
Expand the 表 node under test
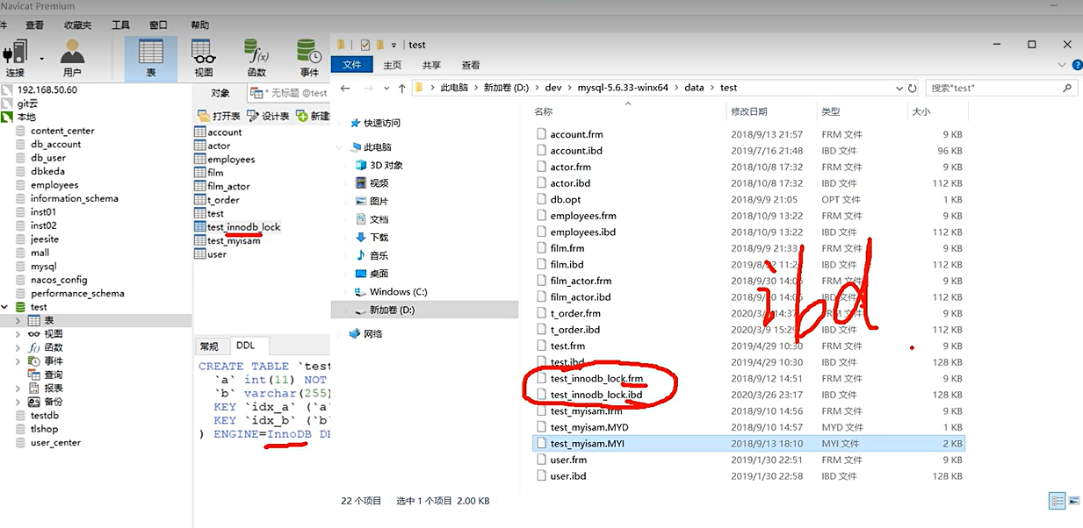(x=18, y=321)
